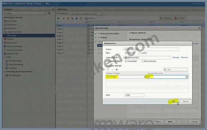Select Connected connectivity status
Screen dimensions: 207x130
126,61
